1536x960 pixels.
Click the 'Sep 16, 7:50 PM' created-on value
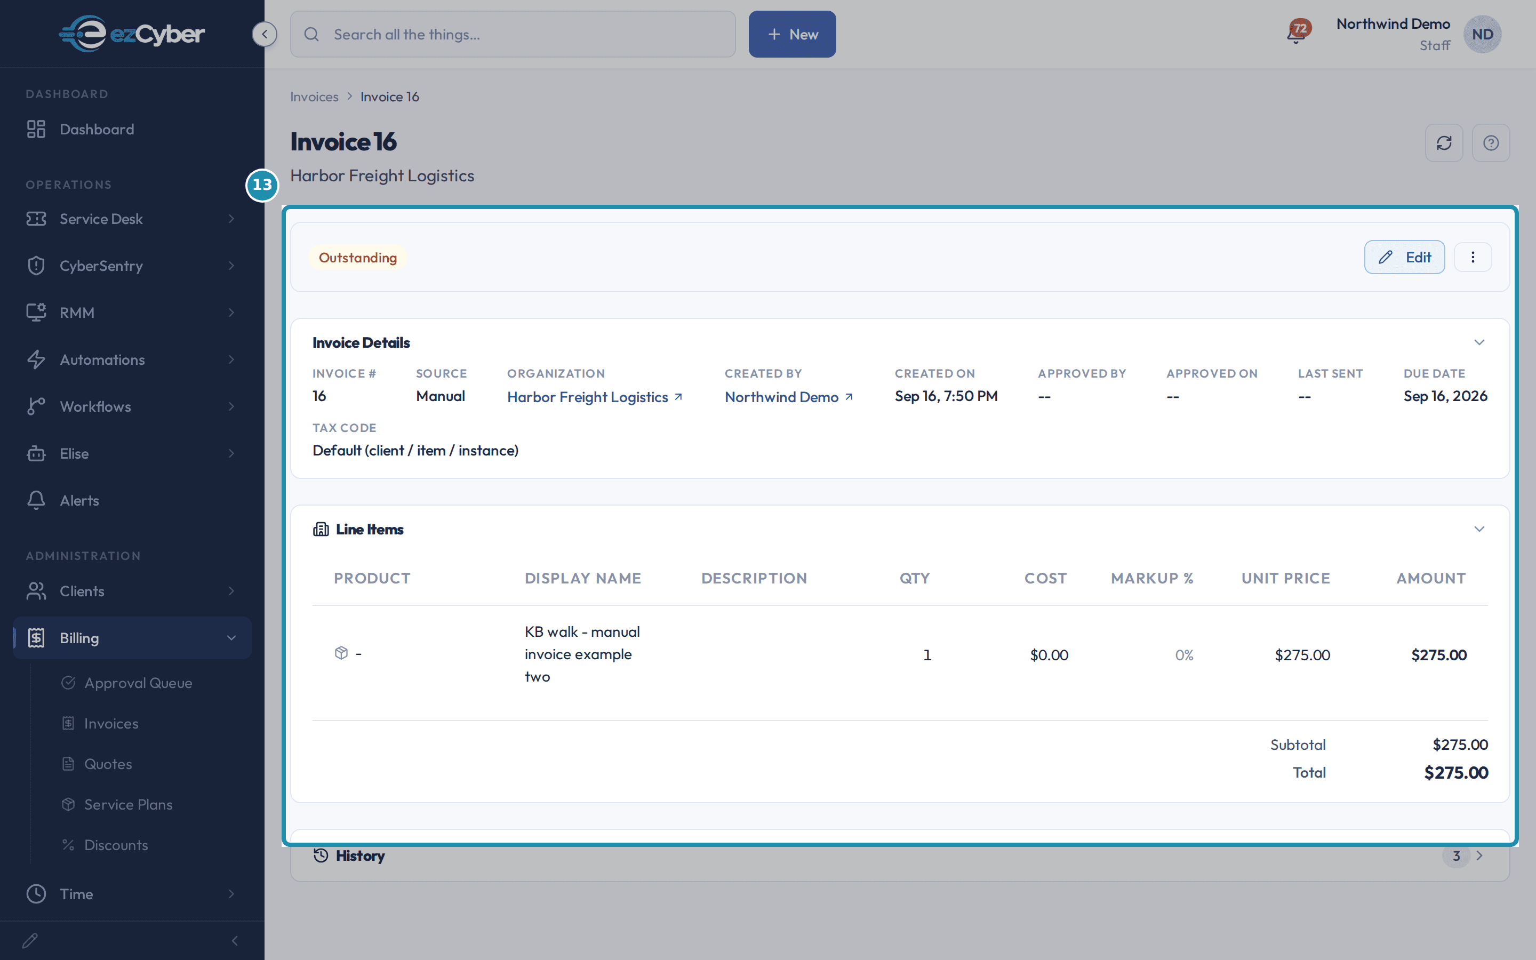point(946,396)
